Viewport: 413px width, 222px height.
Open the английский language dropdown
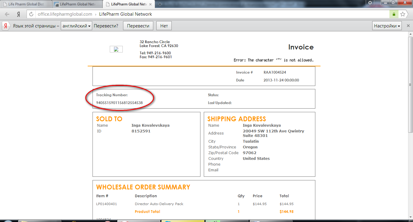point(76,26)
